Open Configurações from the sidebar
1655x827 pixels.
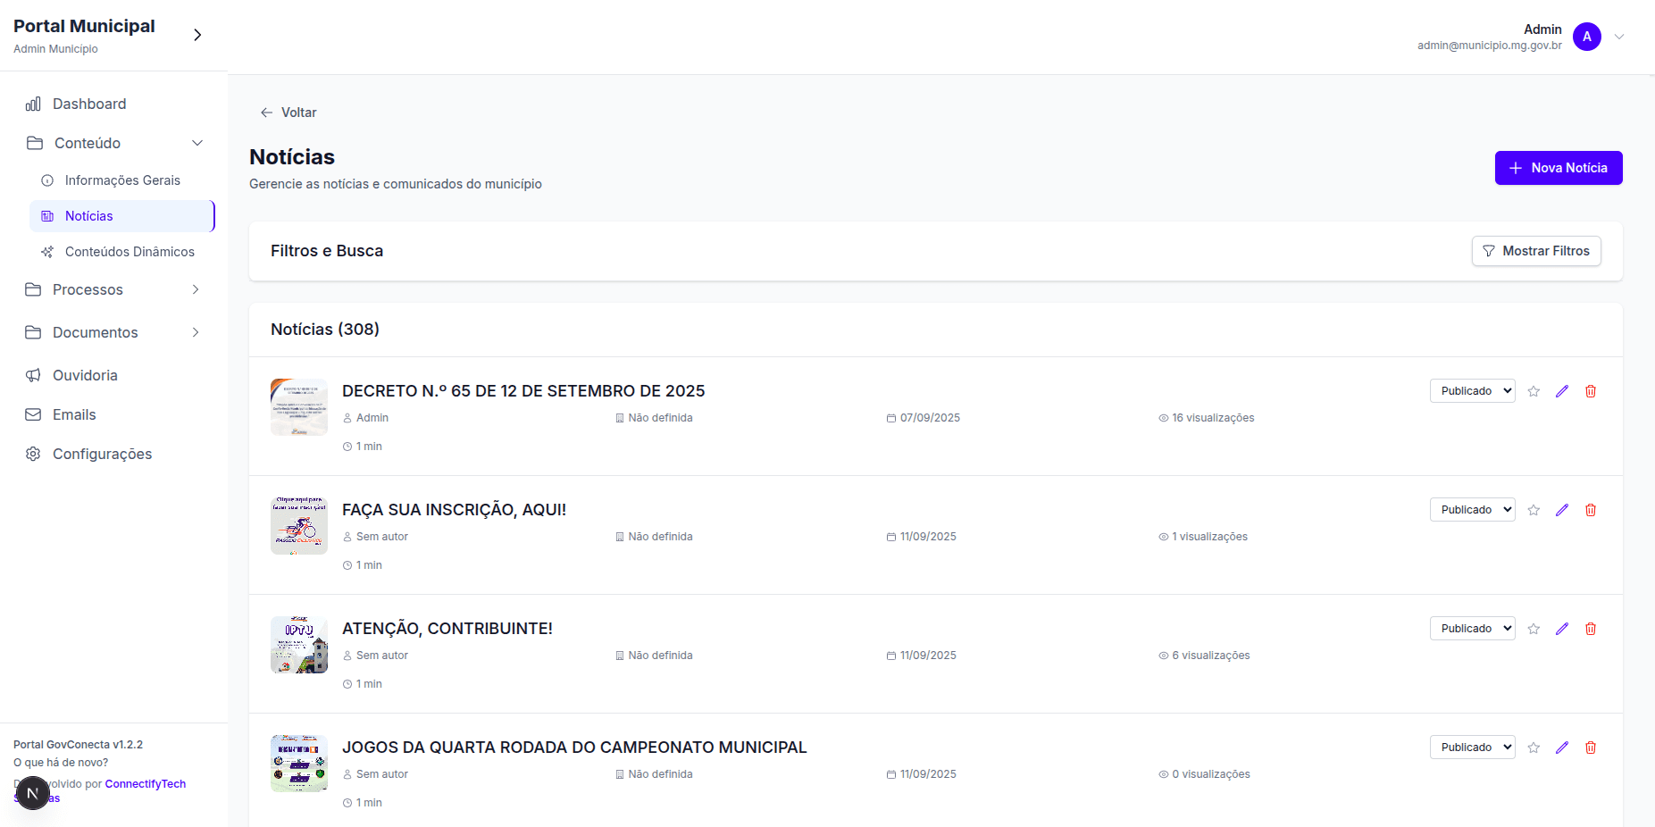pos(102,454)
